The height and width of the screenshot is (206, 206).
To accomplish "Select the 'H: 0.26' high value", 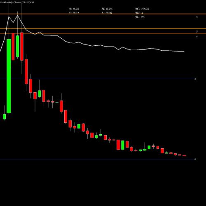I will tap(107, 9).
